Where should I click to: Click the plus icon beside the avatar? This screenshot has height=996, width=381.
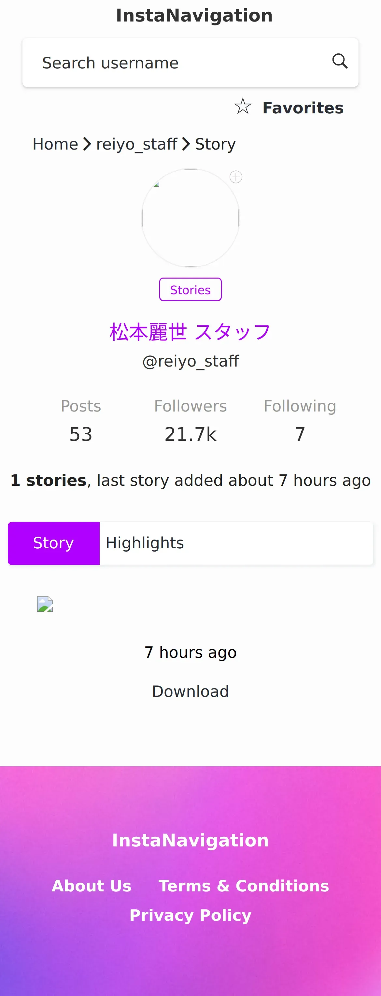click(x=236, y=177)
